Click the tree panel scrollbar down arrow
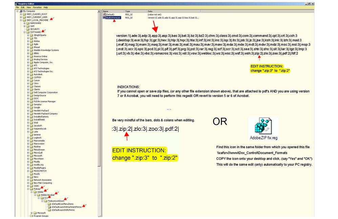338x219 pixels. coord(100,216)
